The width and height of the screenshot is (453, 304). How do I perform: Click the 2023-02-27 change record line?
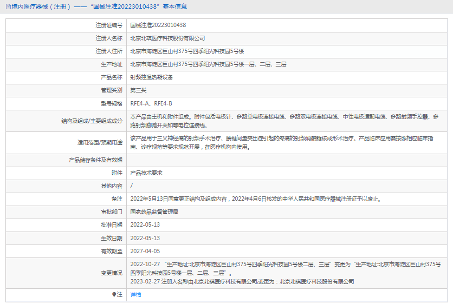[x=242, y=281]
